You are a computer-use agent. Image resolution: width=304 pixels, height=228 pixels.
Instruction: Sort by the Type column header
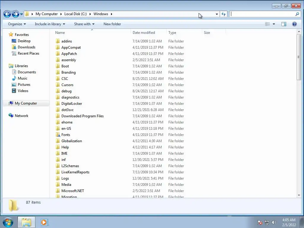(x=172, y=33)
